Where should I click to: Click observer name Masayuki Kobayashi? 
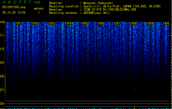[98, 3]
